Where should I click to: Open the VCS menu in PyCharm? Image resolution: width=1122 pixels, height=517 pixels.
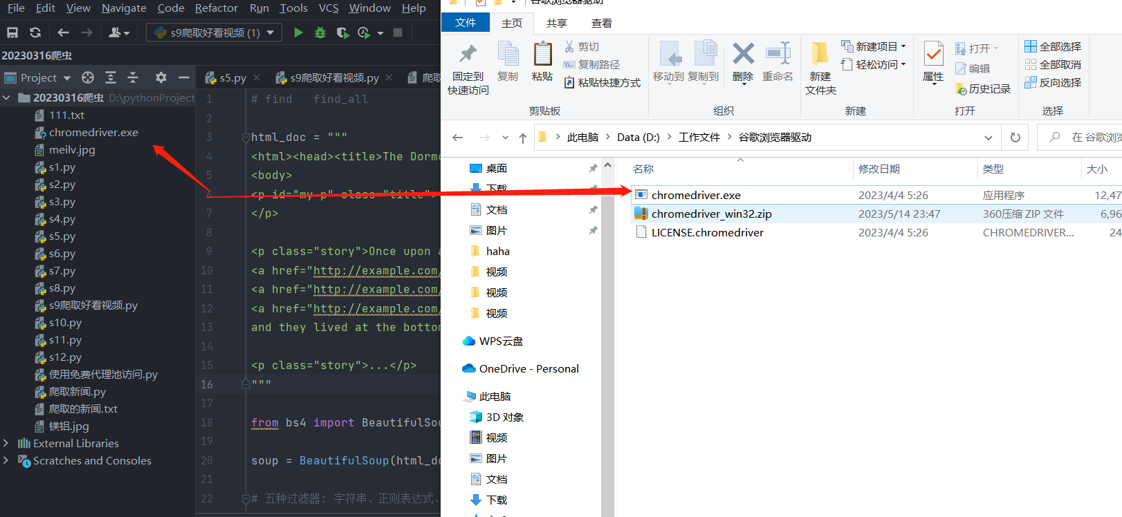[x=329, y=8]
